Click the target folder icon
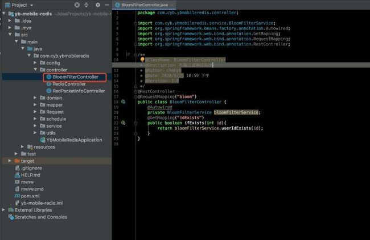370x240 pixels. pos(17,161)
